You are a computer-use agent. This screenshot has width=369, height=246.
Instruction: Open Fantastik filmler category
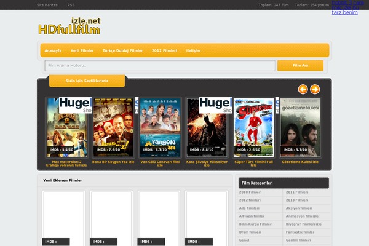coord(300,232)
